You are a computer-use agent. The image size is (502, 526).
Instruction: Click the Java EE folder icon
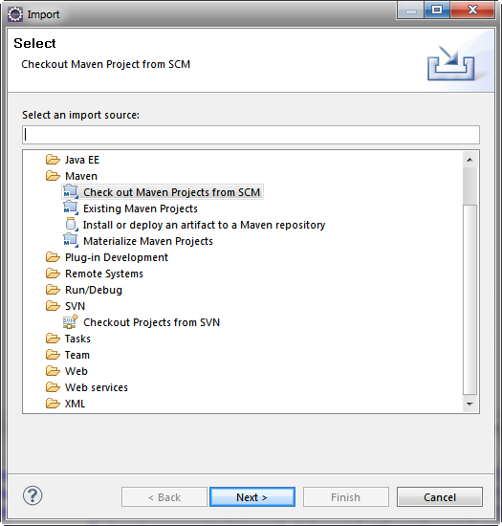(x=53, y=160)
